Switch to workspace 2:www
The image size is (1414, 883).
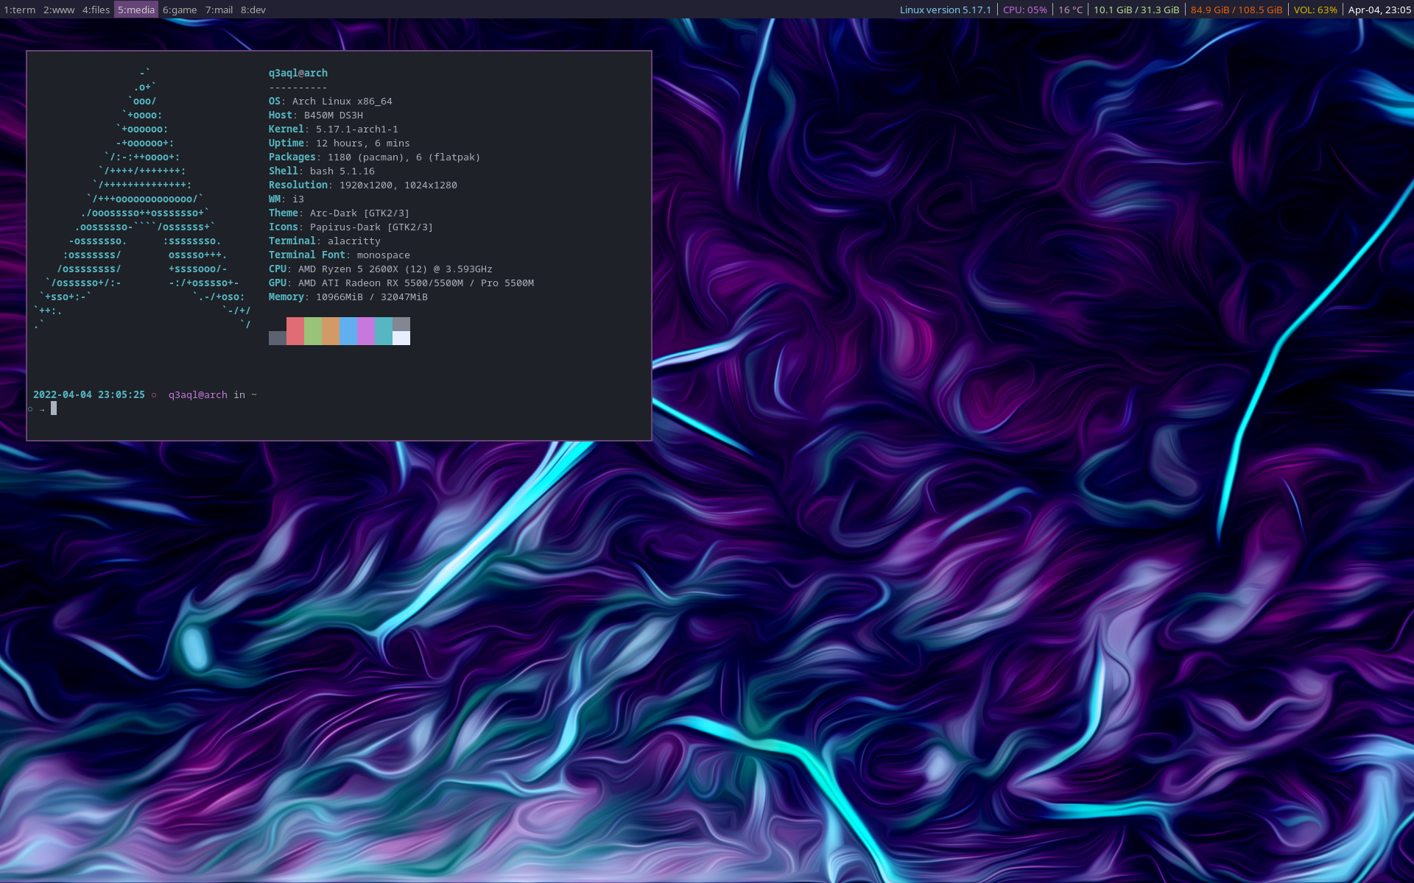[59, 10]
